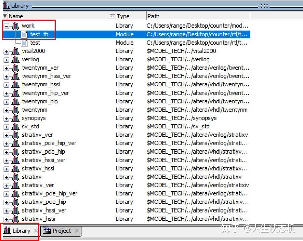Click the test_tb module icon

click(24, 35)
